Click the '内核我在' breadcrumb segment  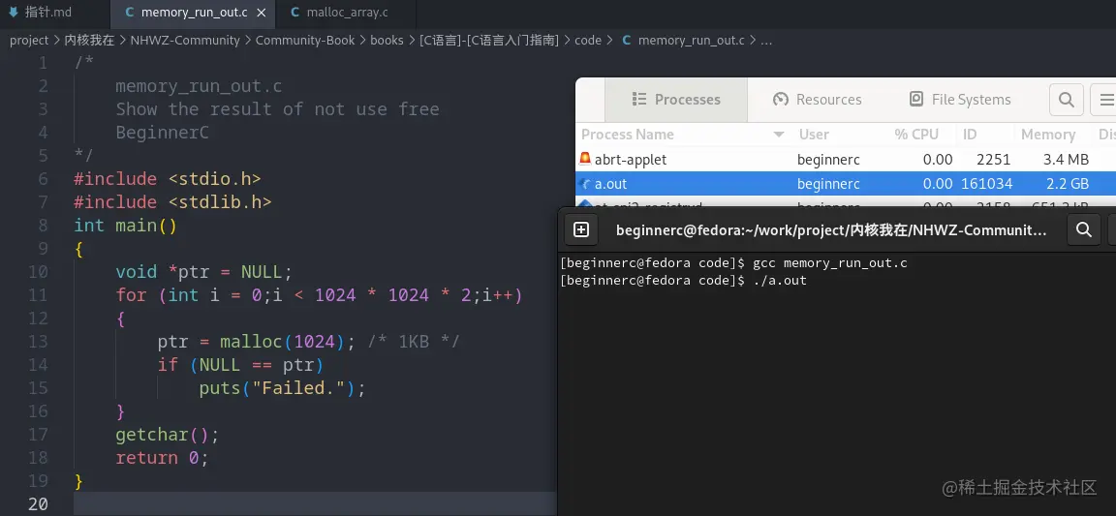pos(90,41)
